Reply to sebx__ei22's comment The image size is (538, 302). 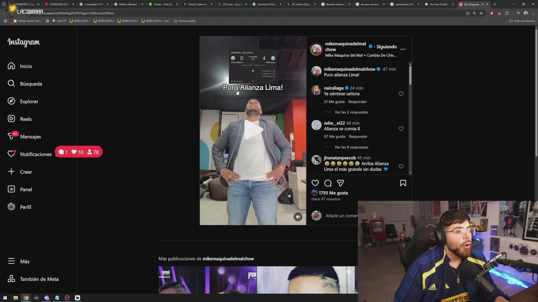pyautogui.click(x=358, y=137)
